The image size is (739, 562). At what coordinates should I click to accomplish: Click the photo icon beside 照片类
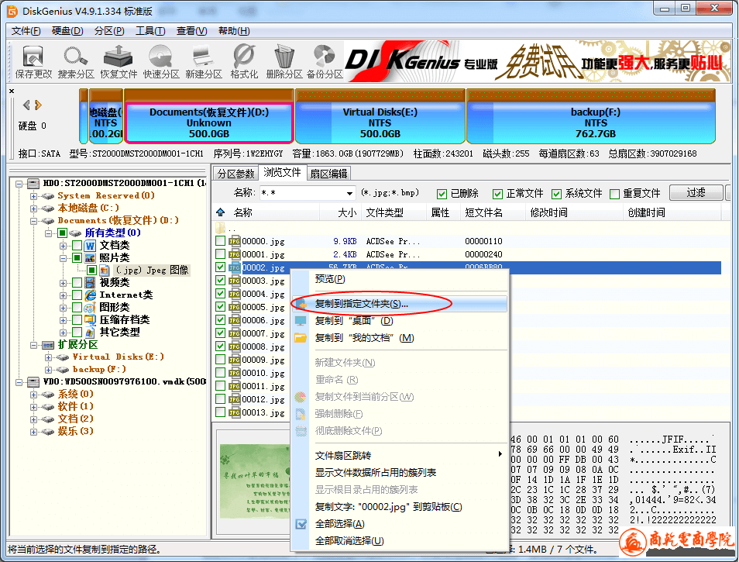pyautogui.click(x=90, y=258)
